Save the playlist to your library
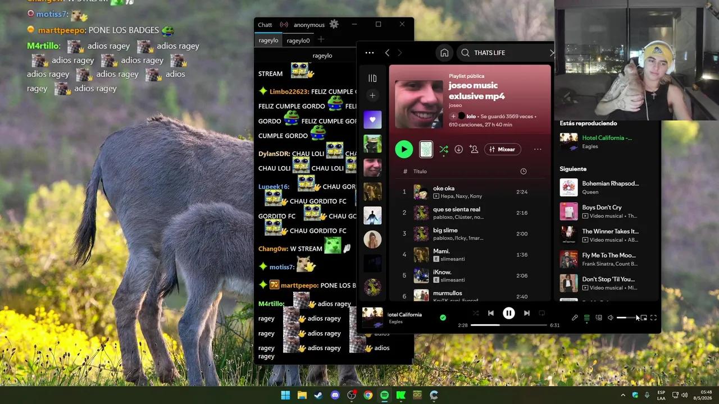The image size is (719, 404). [454, 116]
